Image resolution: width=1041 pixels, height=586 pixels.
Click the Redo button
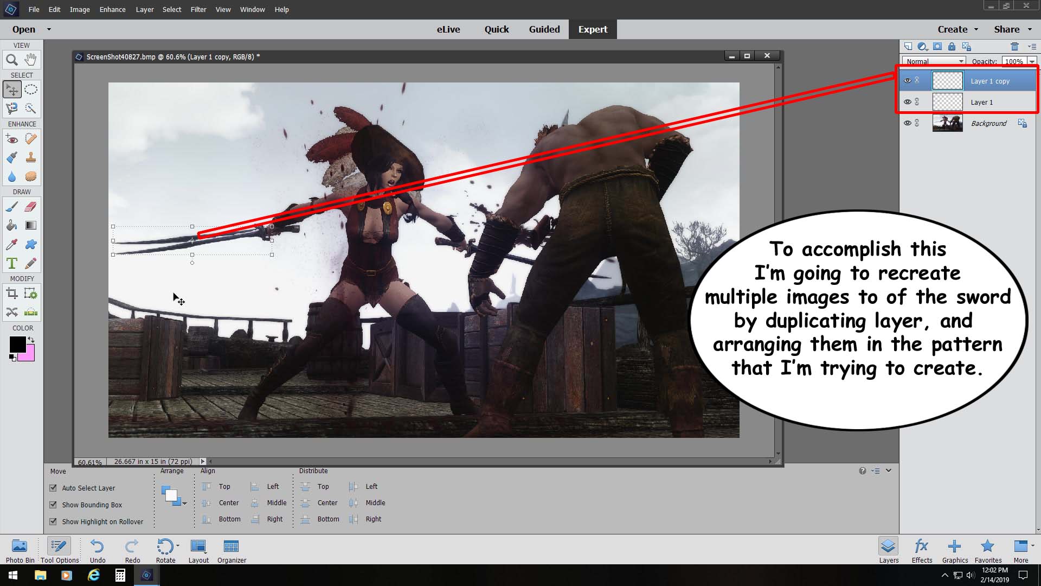[x=132, y=550]
